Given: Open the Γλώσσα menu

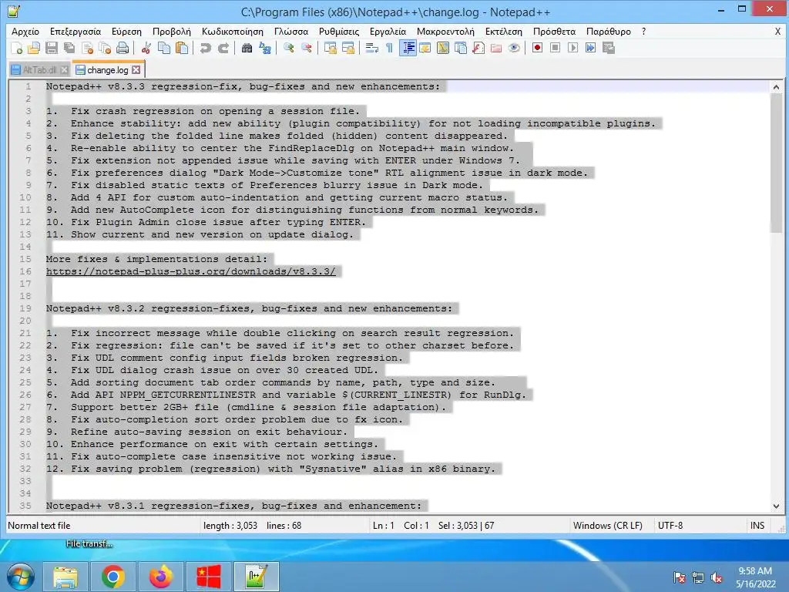Looking at the screenshot, I should click(x=291, y=31).
